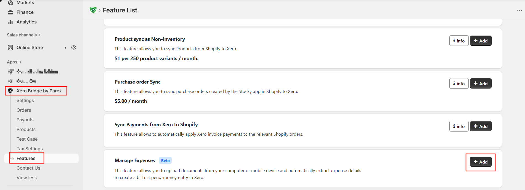
Task: Open Contact Us in the sidebar
Action: click(28, 168)
